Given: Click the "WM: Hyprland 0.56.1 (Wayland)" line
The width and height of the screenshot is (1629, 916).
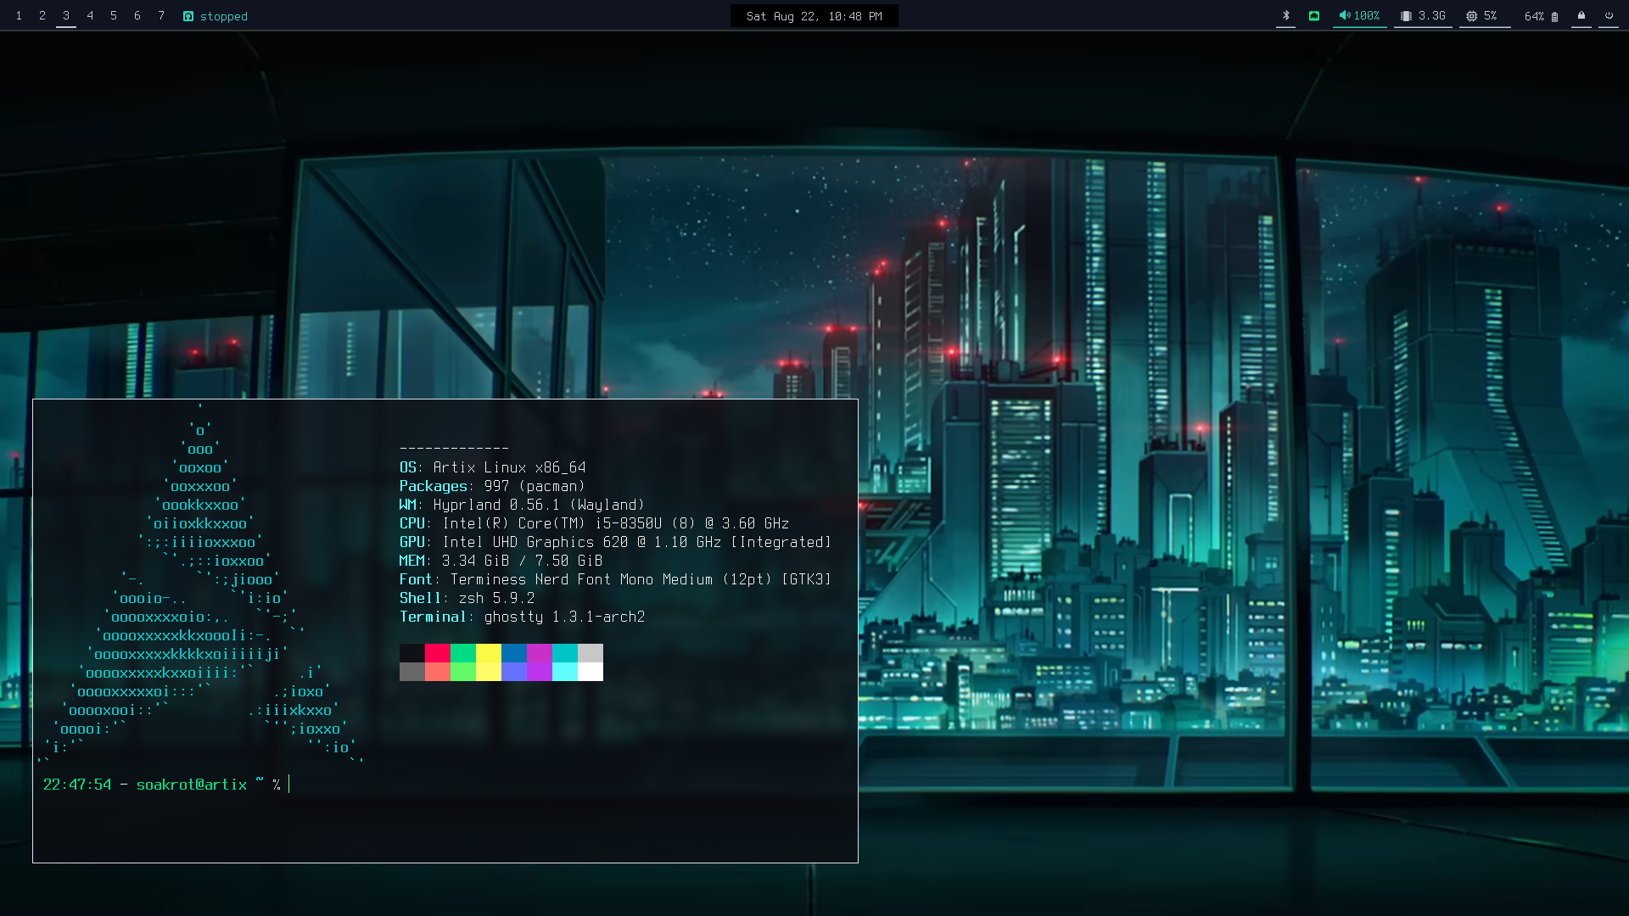Looking at the screenshot, I should (x=523, y=505).
